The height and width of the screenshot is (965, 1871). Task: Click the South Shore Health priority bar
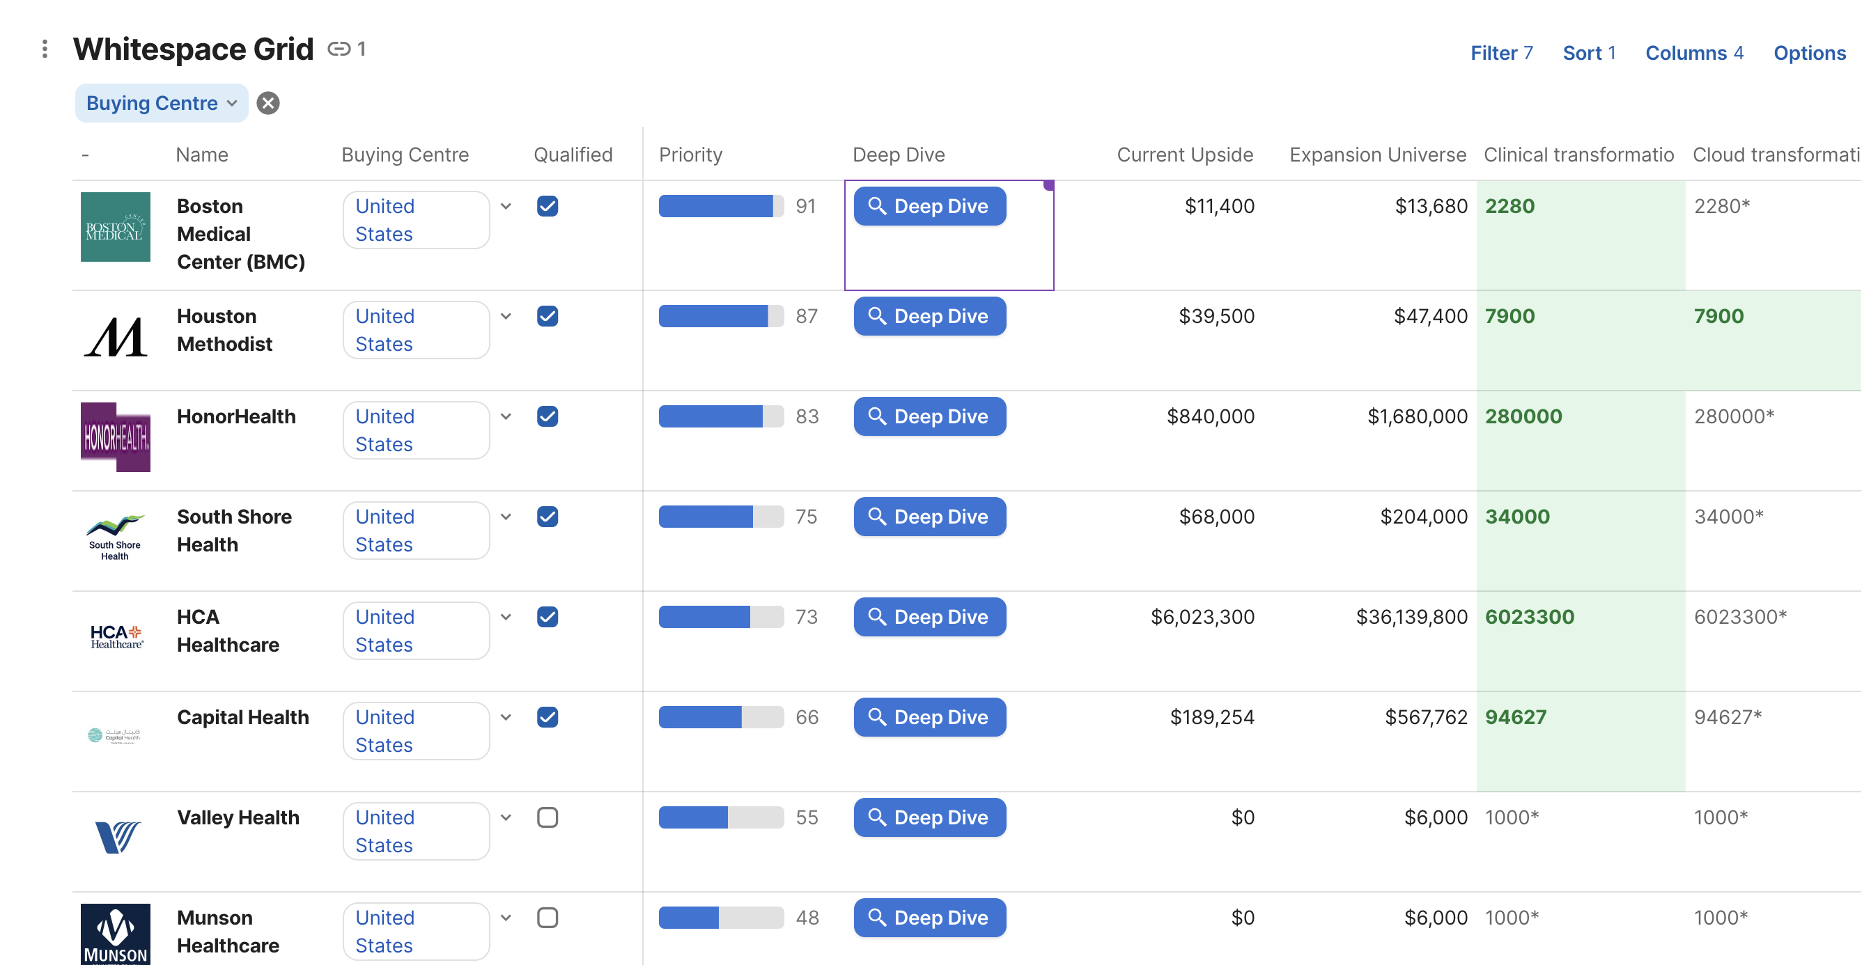point(720,517)
